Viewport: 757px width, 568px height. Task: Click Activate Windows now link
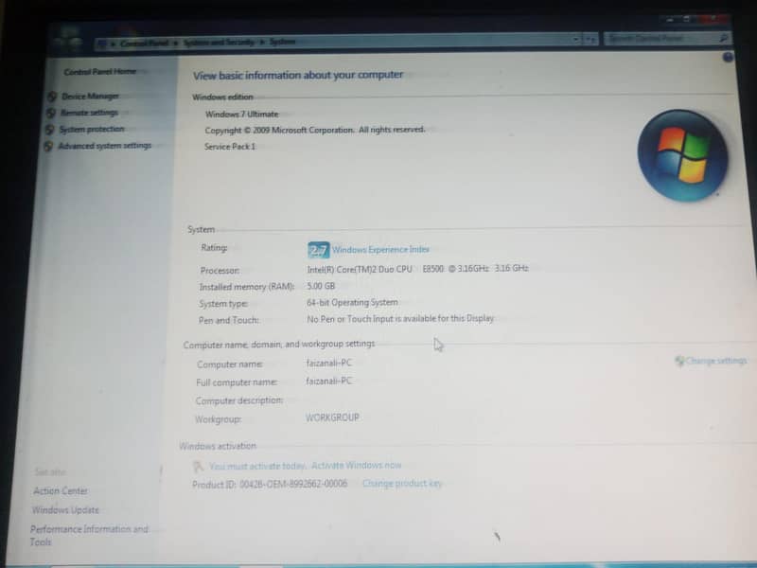tap(357, 465)
